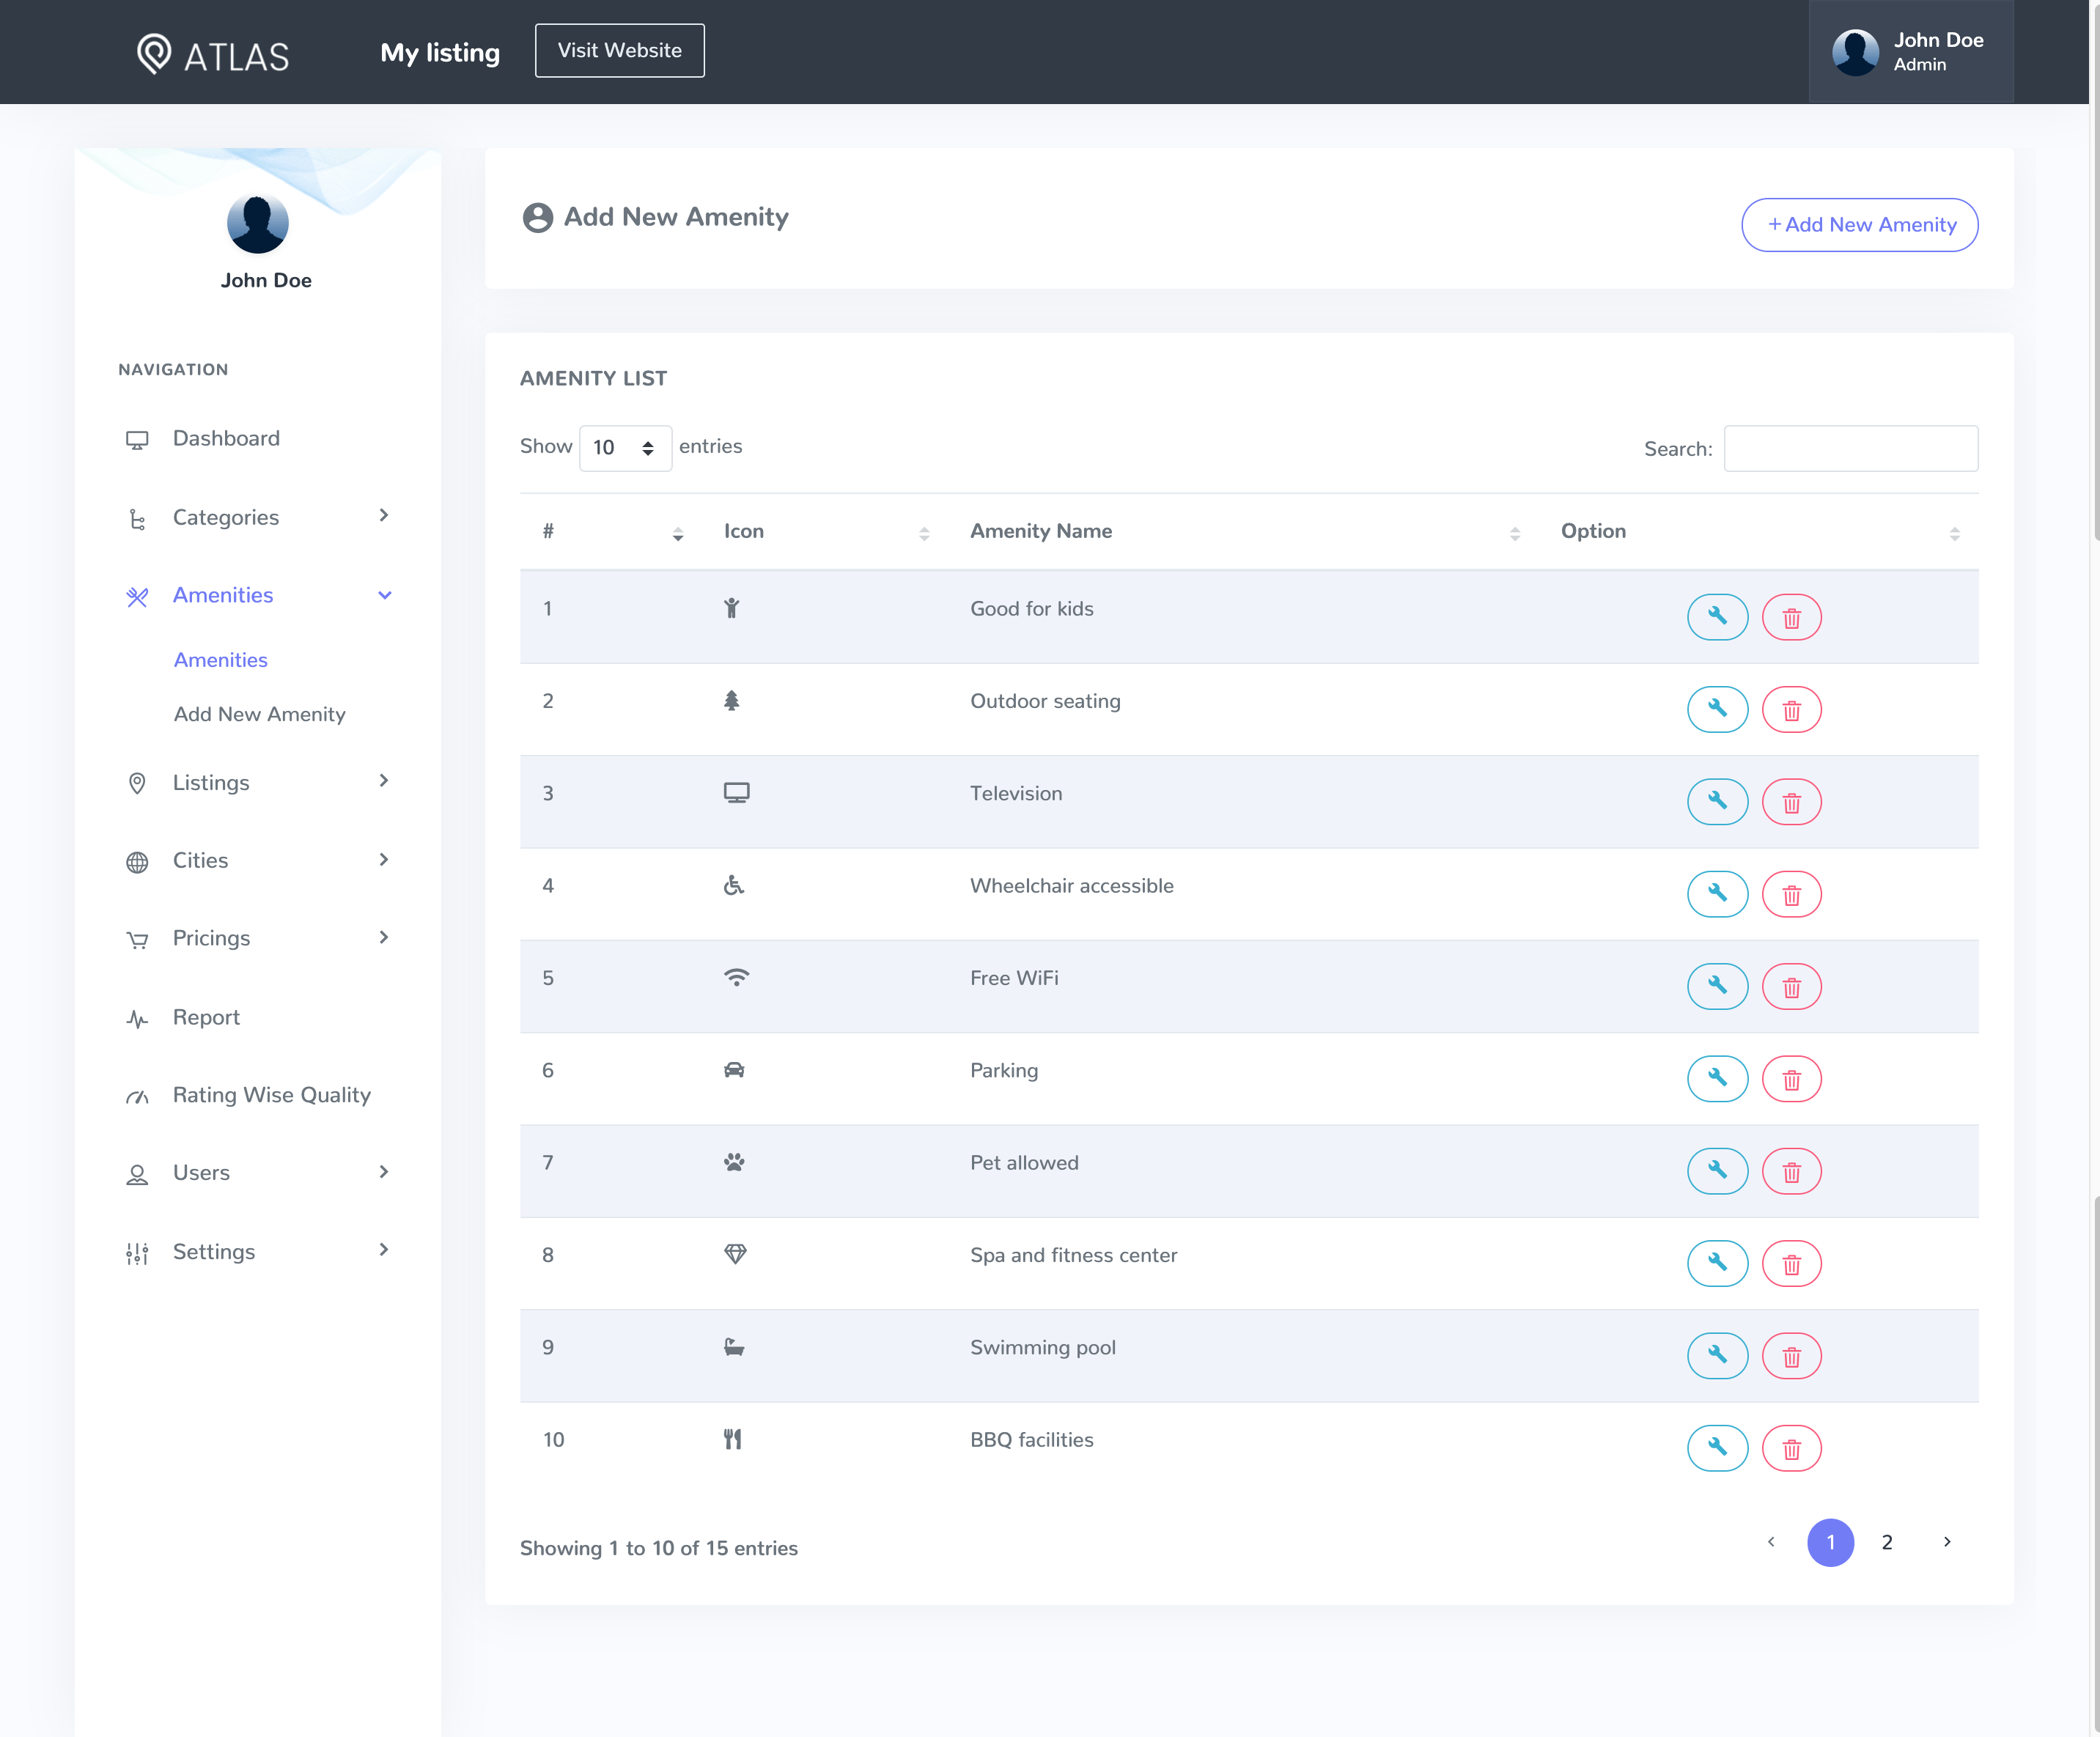Image resolution: width=2100 pixels, height=1737 pixels.
Task: Edit the Spa and fitness center amenity
Action: tap(1717, 1263)
